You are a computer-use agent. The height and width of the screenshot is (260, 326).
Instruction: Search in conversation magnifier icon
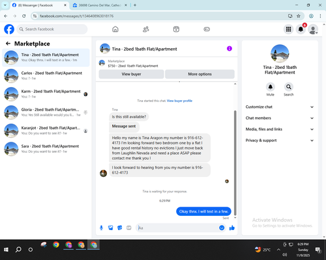click(289, 87)
